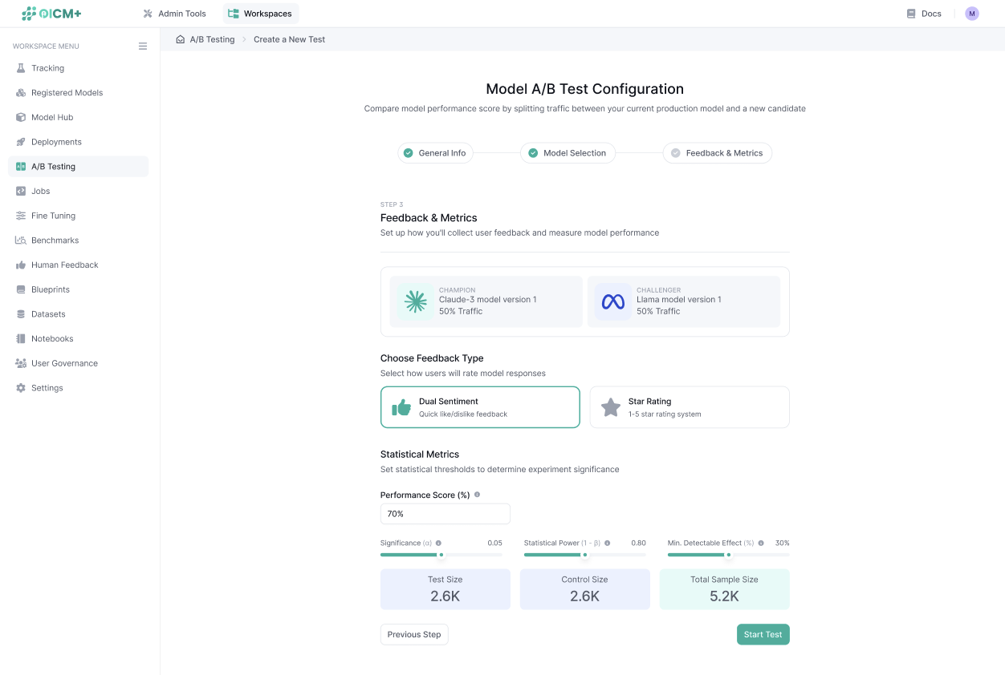Screen dimensions: 1005x675
Task: Select the Fine Tuning sliders icon
Action: pos(21,216)
